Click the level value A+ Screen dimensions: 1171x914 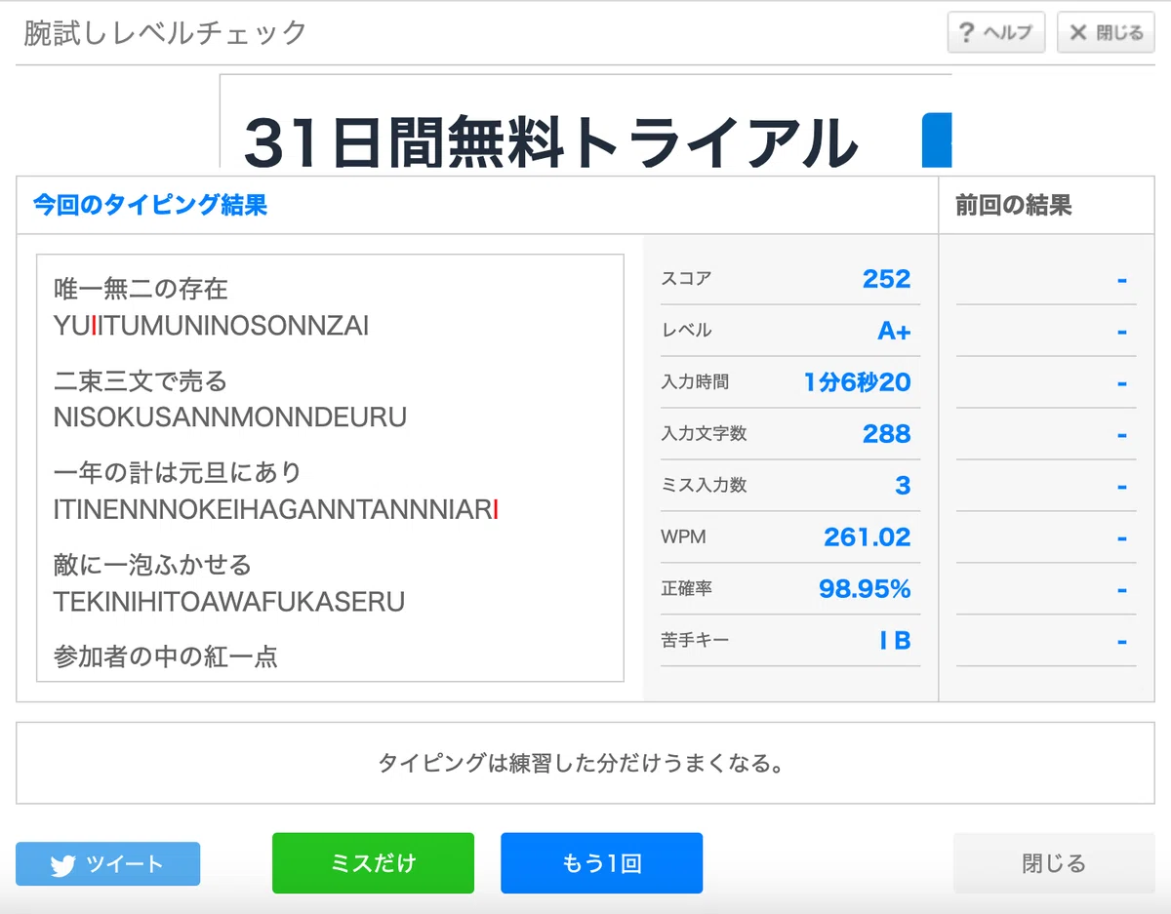894,331
